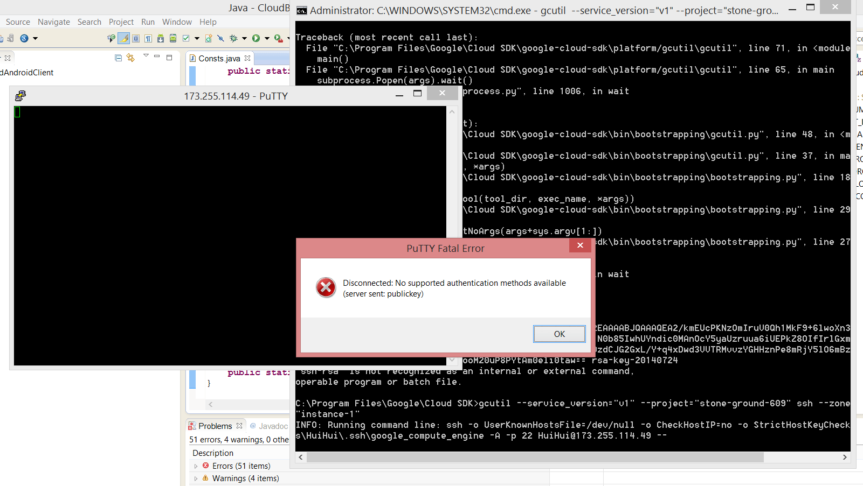Open the Window menu in Eclipse
Image resolution: width=863 pixels, height=486 pixels.
pyautogui.click(x=177, y=22)
